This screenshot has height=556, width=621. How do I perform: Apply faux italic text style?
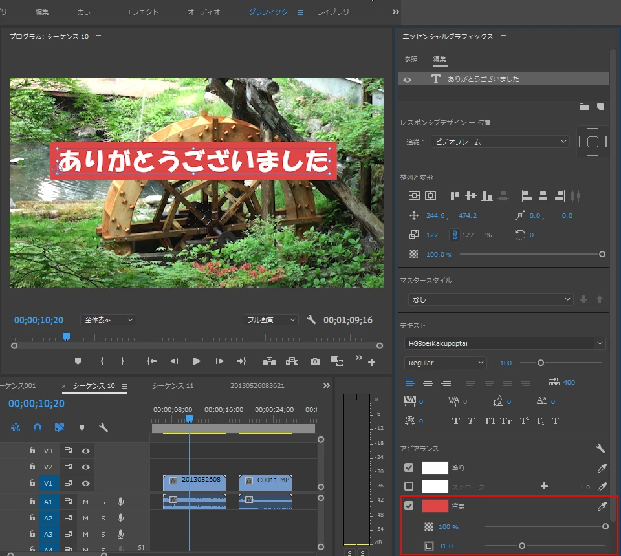coord(471,421)
